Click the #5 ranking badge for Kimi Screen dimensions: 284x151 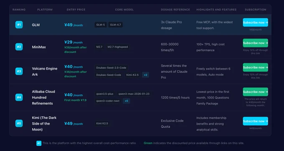(19, 123)
